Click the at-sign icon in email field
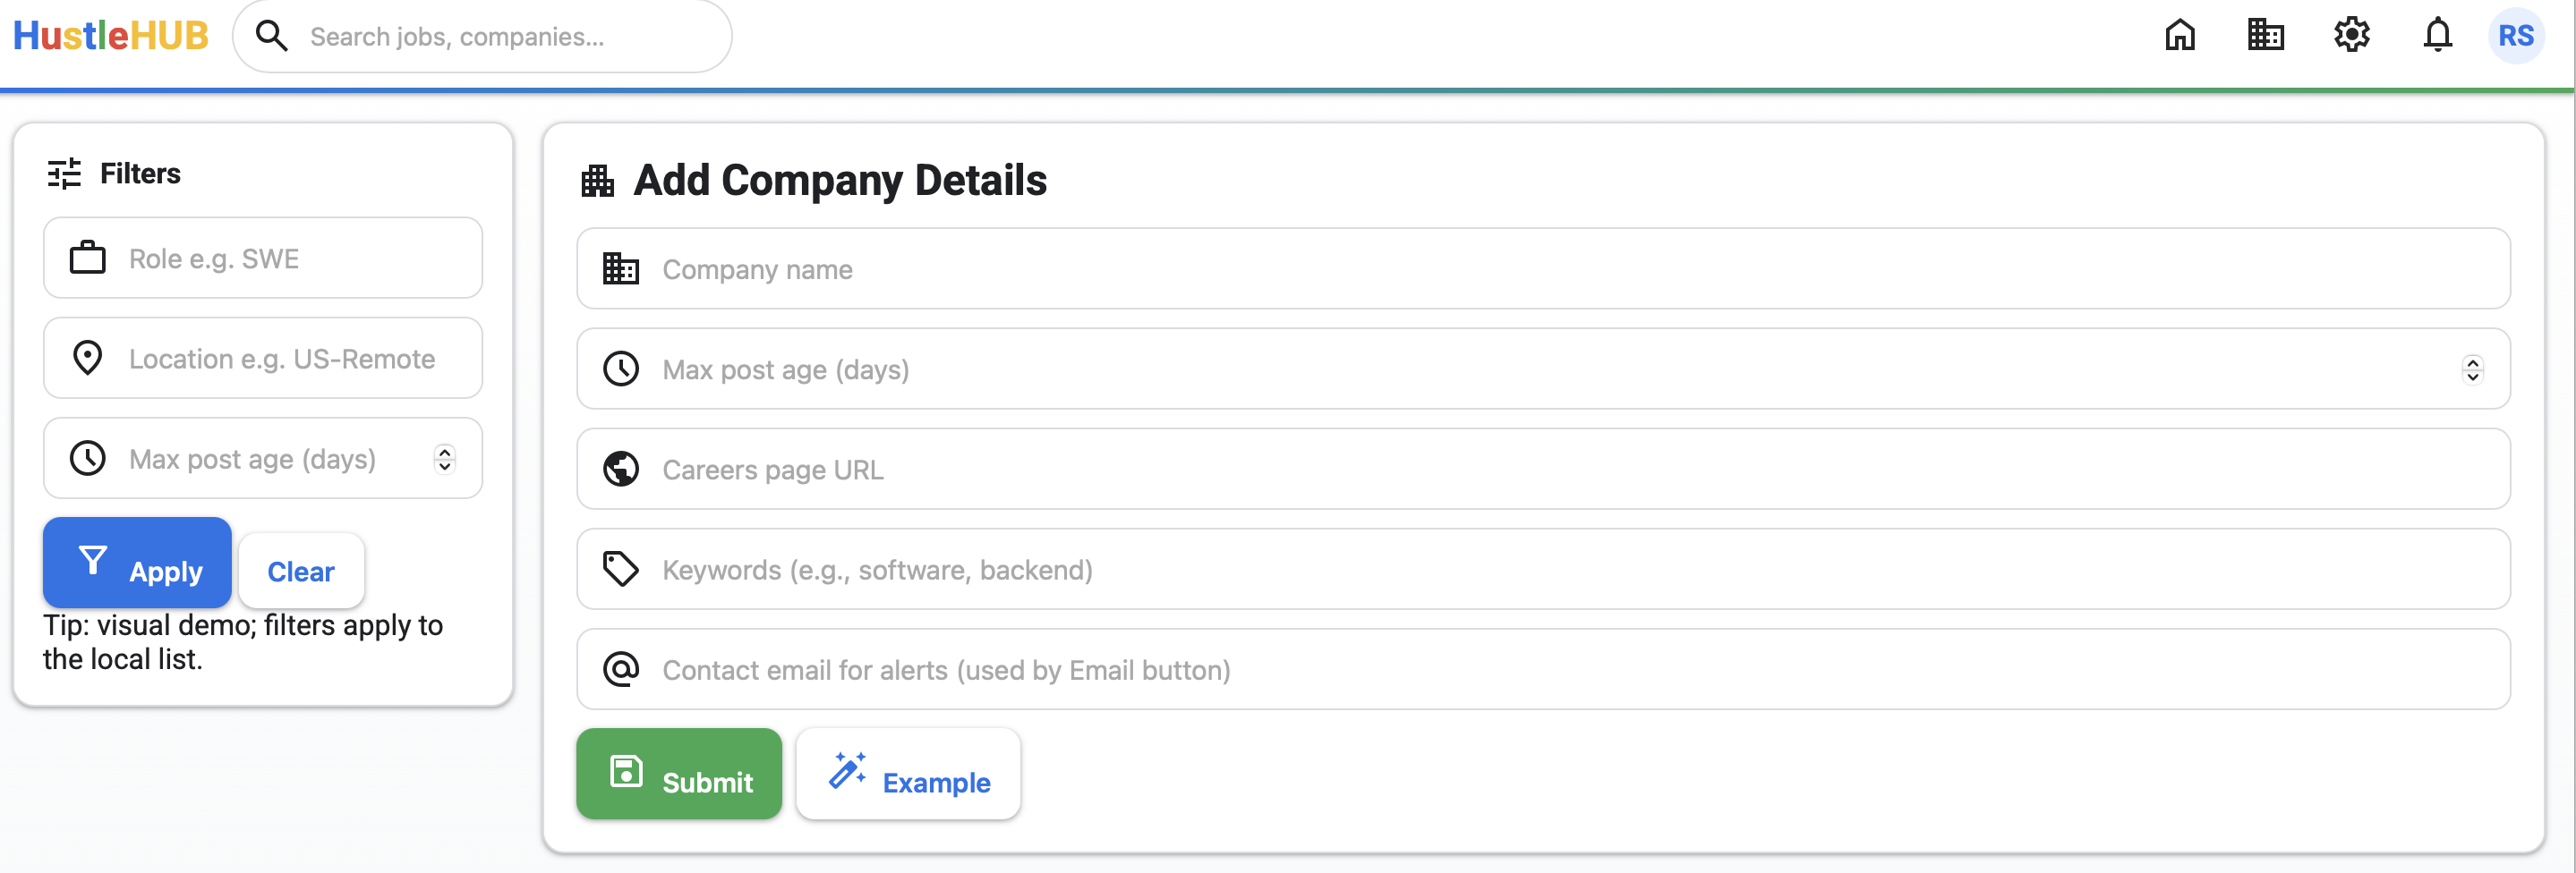The width and height of the screenshot is (2576, 873). pos(621,668)
